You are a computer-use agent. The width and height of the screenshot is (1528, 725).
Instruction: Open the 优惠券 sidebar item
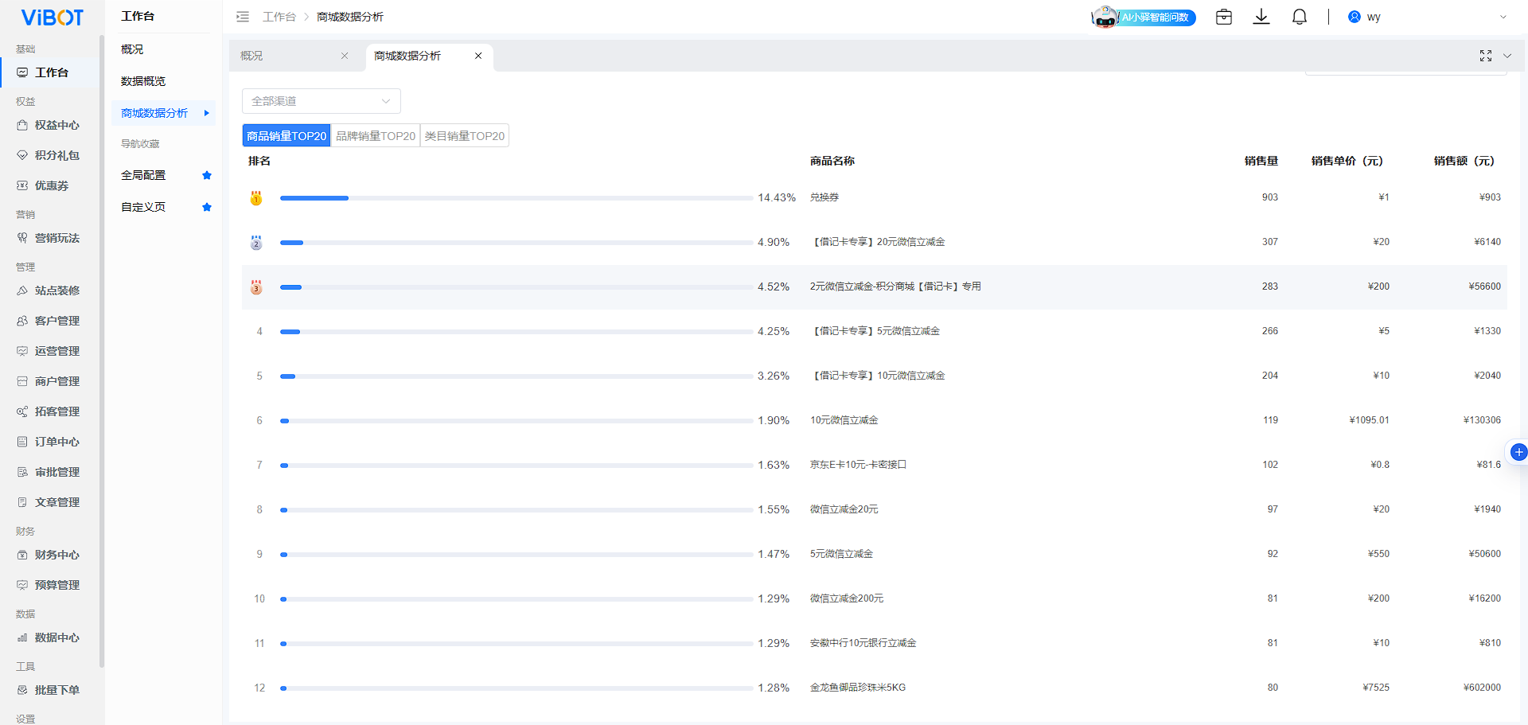coord(49,185)
